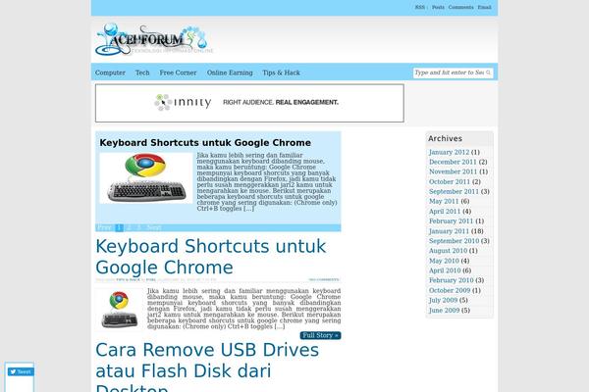Open featured slider title Keyboard Shortcuts untuk Google Chrome
589x392 pixels.
(205, 143)
